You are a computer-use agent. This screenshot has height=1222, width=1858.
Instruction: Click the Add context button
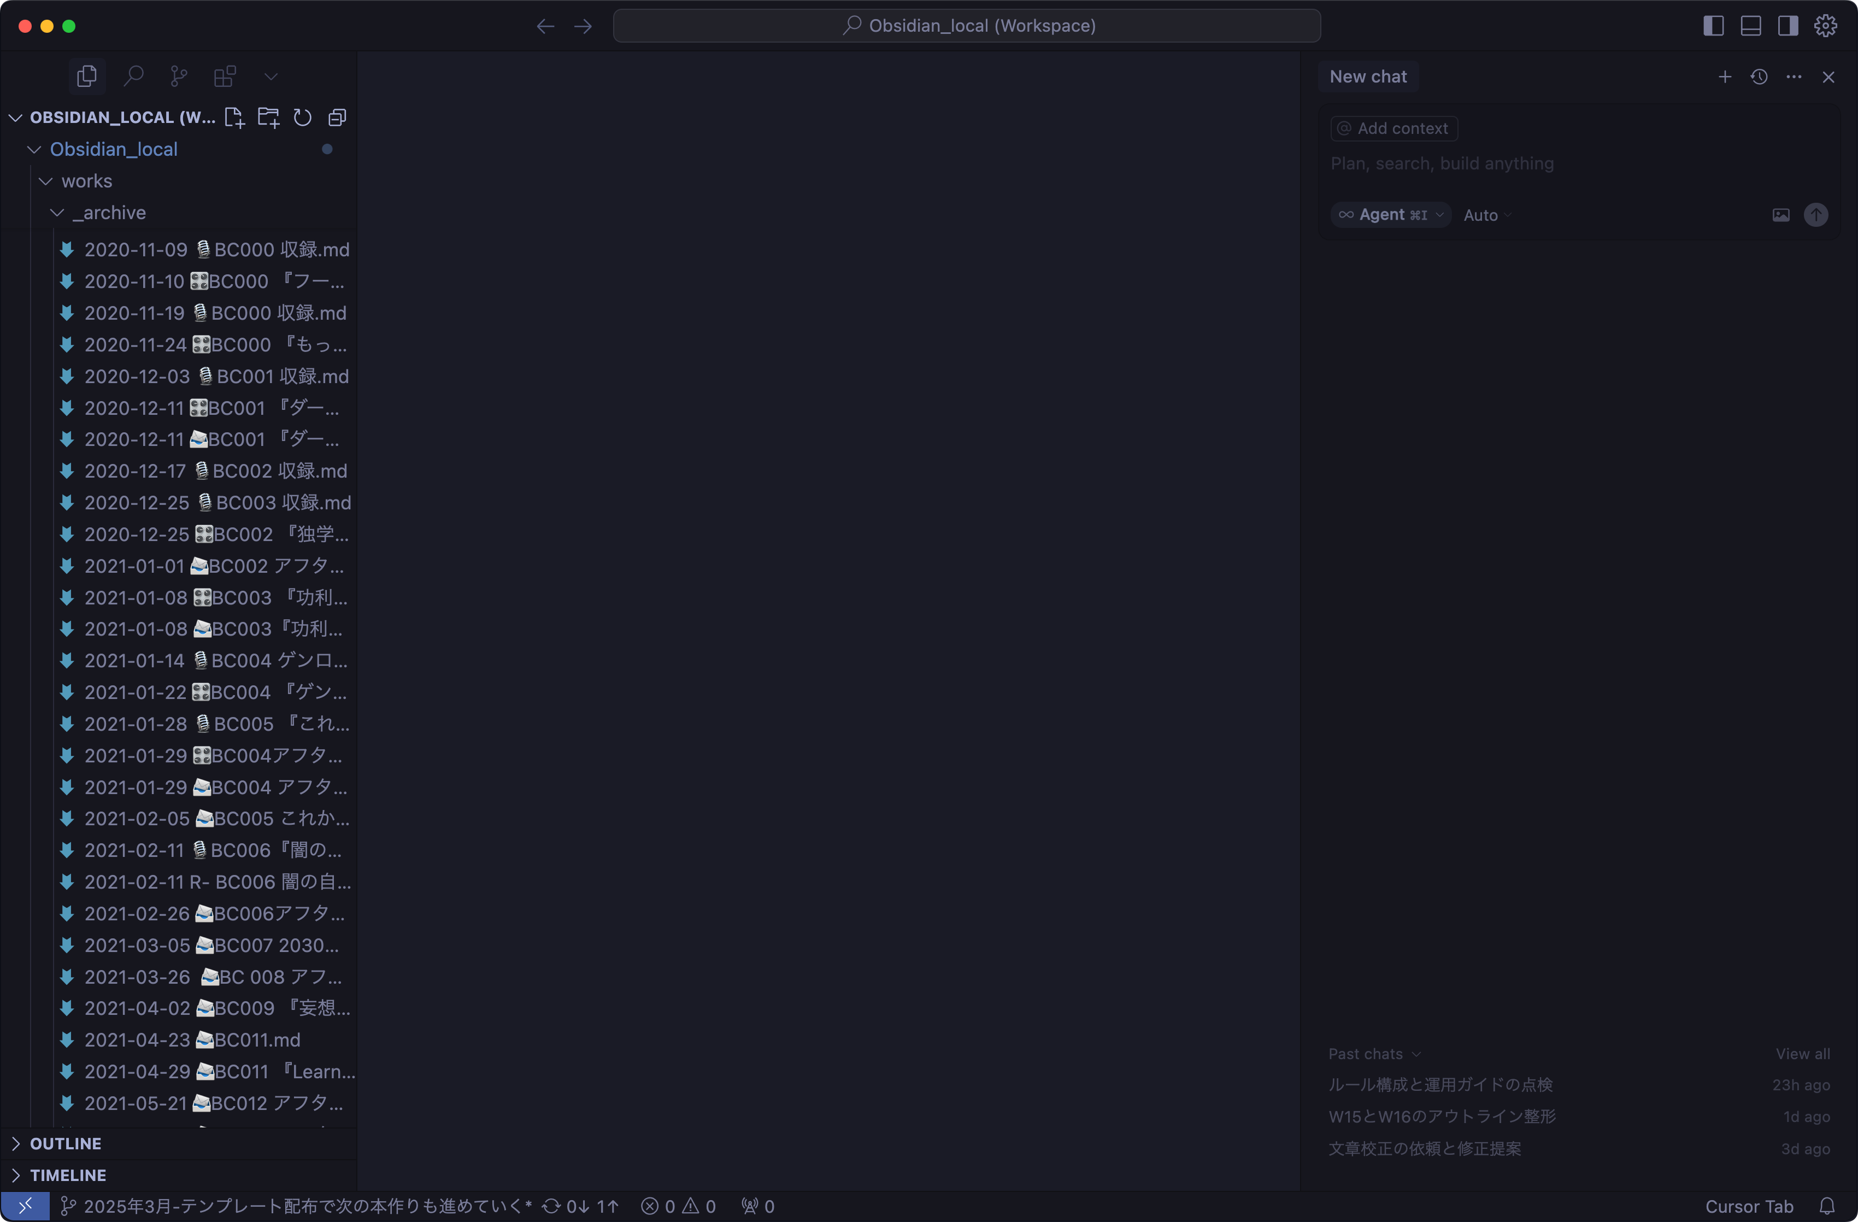(x=1394, y=128)
